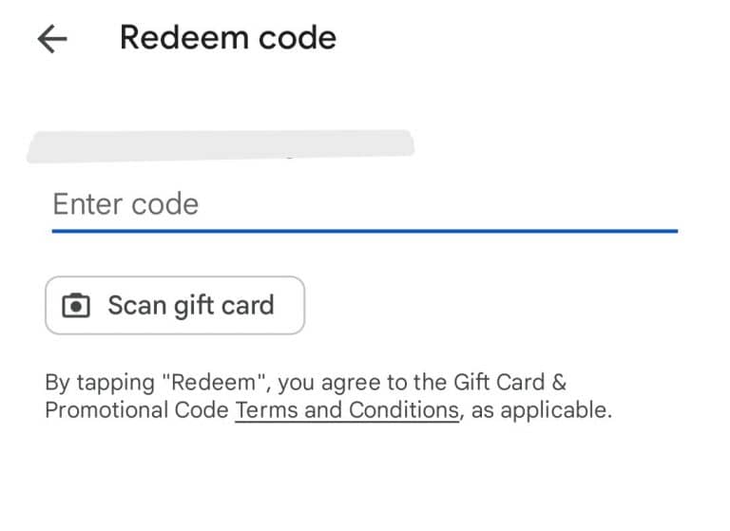730x531 pixels.
Task: Select the blurred account email bar
Action: point(221,146)
